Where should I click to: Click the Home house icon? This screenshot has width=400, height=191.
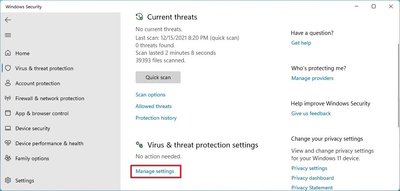point(8,53)
